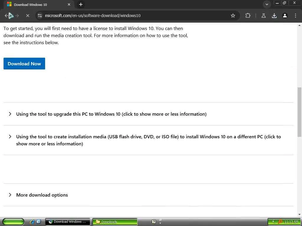Click the Download Now button

pyautogui.click(x=24, y=64)
